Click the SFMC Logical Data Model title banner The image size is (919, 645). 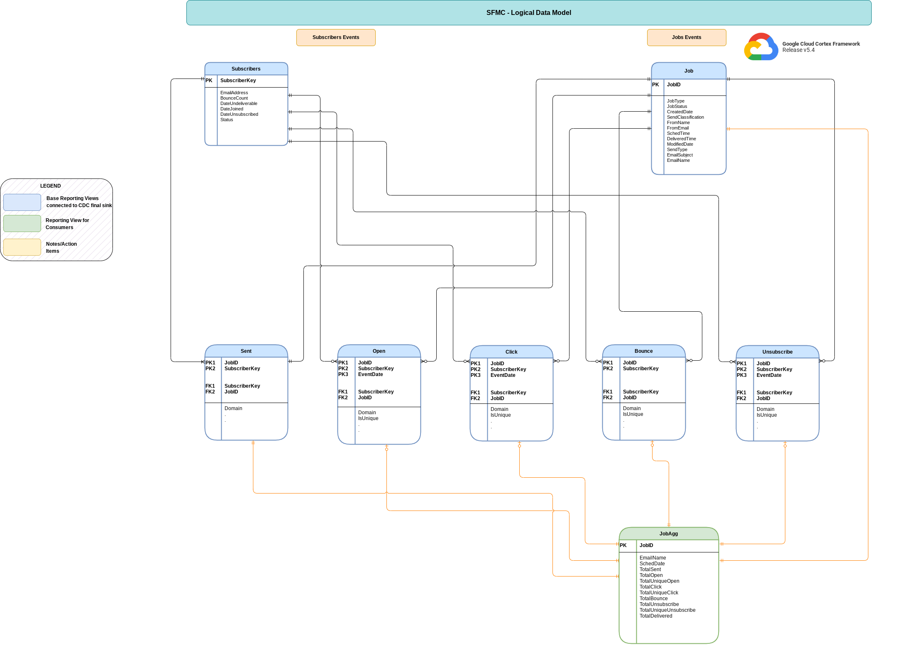tap(528, 12)
